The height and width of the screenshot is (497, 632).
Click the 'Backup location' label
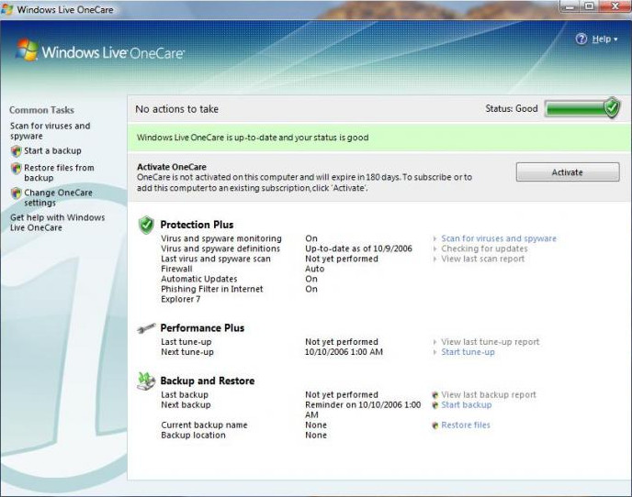193,435
